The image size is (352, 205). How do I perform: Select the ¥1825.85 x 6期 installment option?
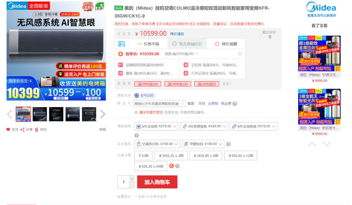(x=206, y=156)
